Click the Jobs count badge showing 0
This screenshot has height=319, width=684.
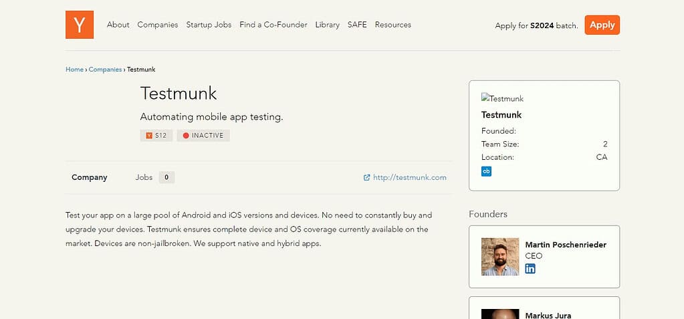point(166,178)
